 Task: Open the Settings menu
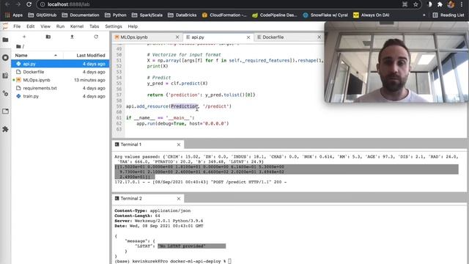point(114,26)
